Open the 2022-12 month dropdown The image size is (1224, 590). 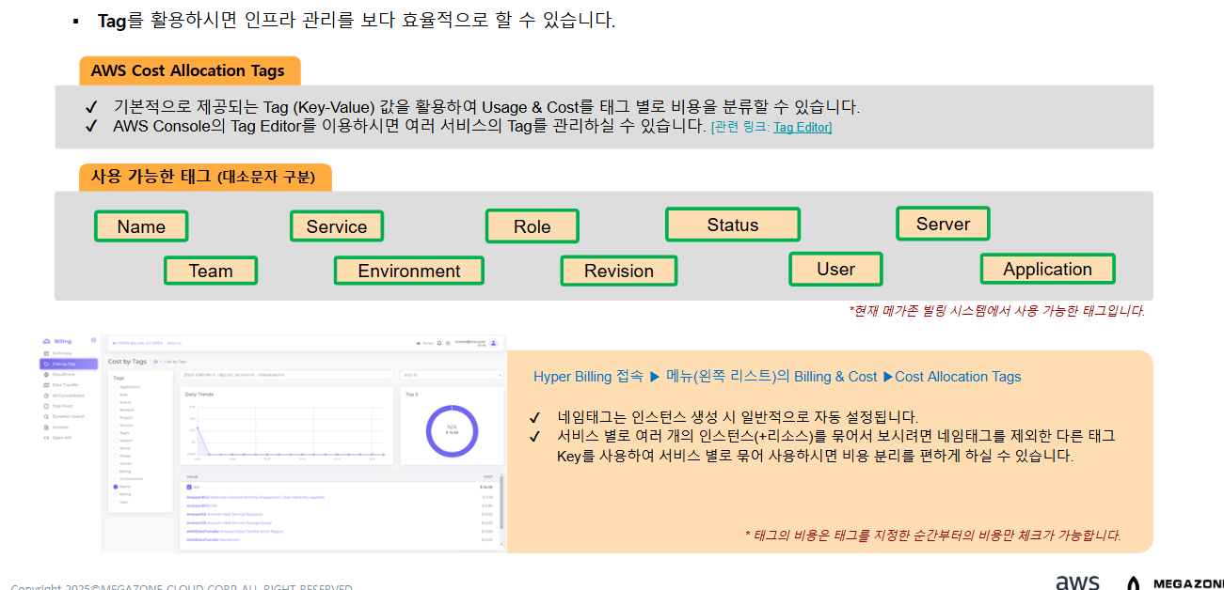point(453,374)
